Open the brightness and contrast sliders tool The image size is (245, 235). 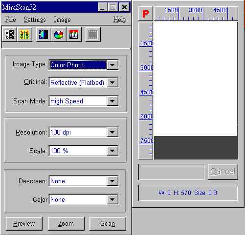click(x=24, y=35)
